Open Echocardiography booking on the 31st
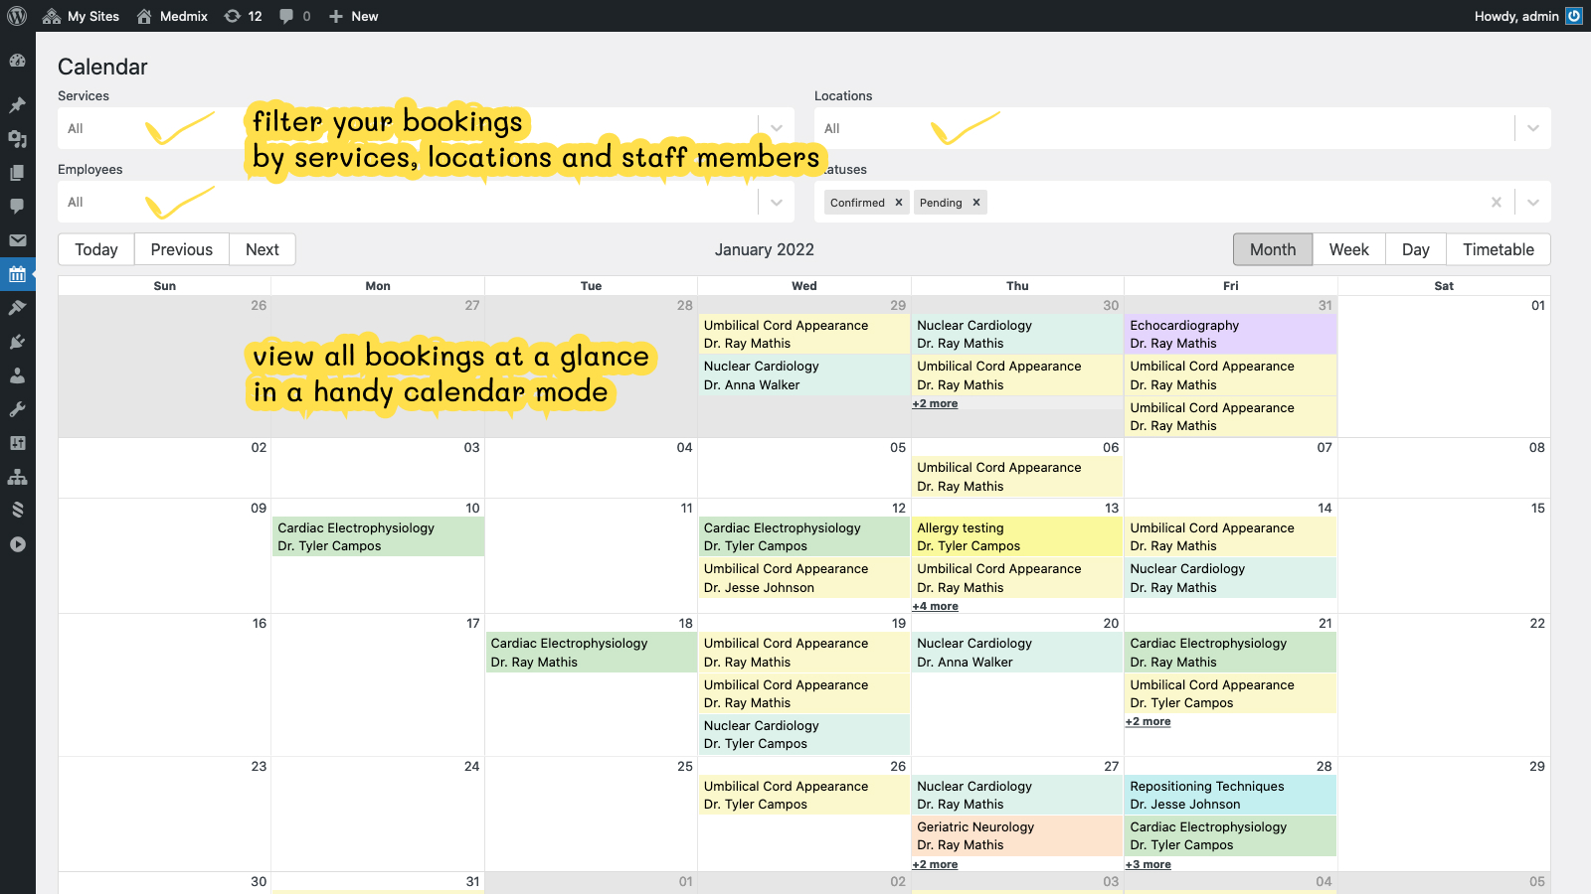Viewport: 1591px width, 894px height. (x=1230, y=334)
